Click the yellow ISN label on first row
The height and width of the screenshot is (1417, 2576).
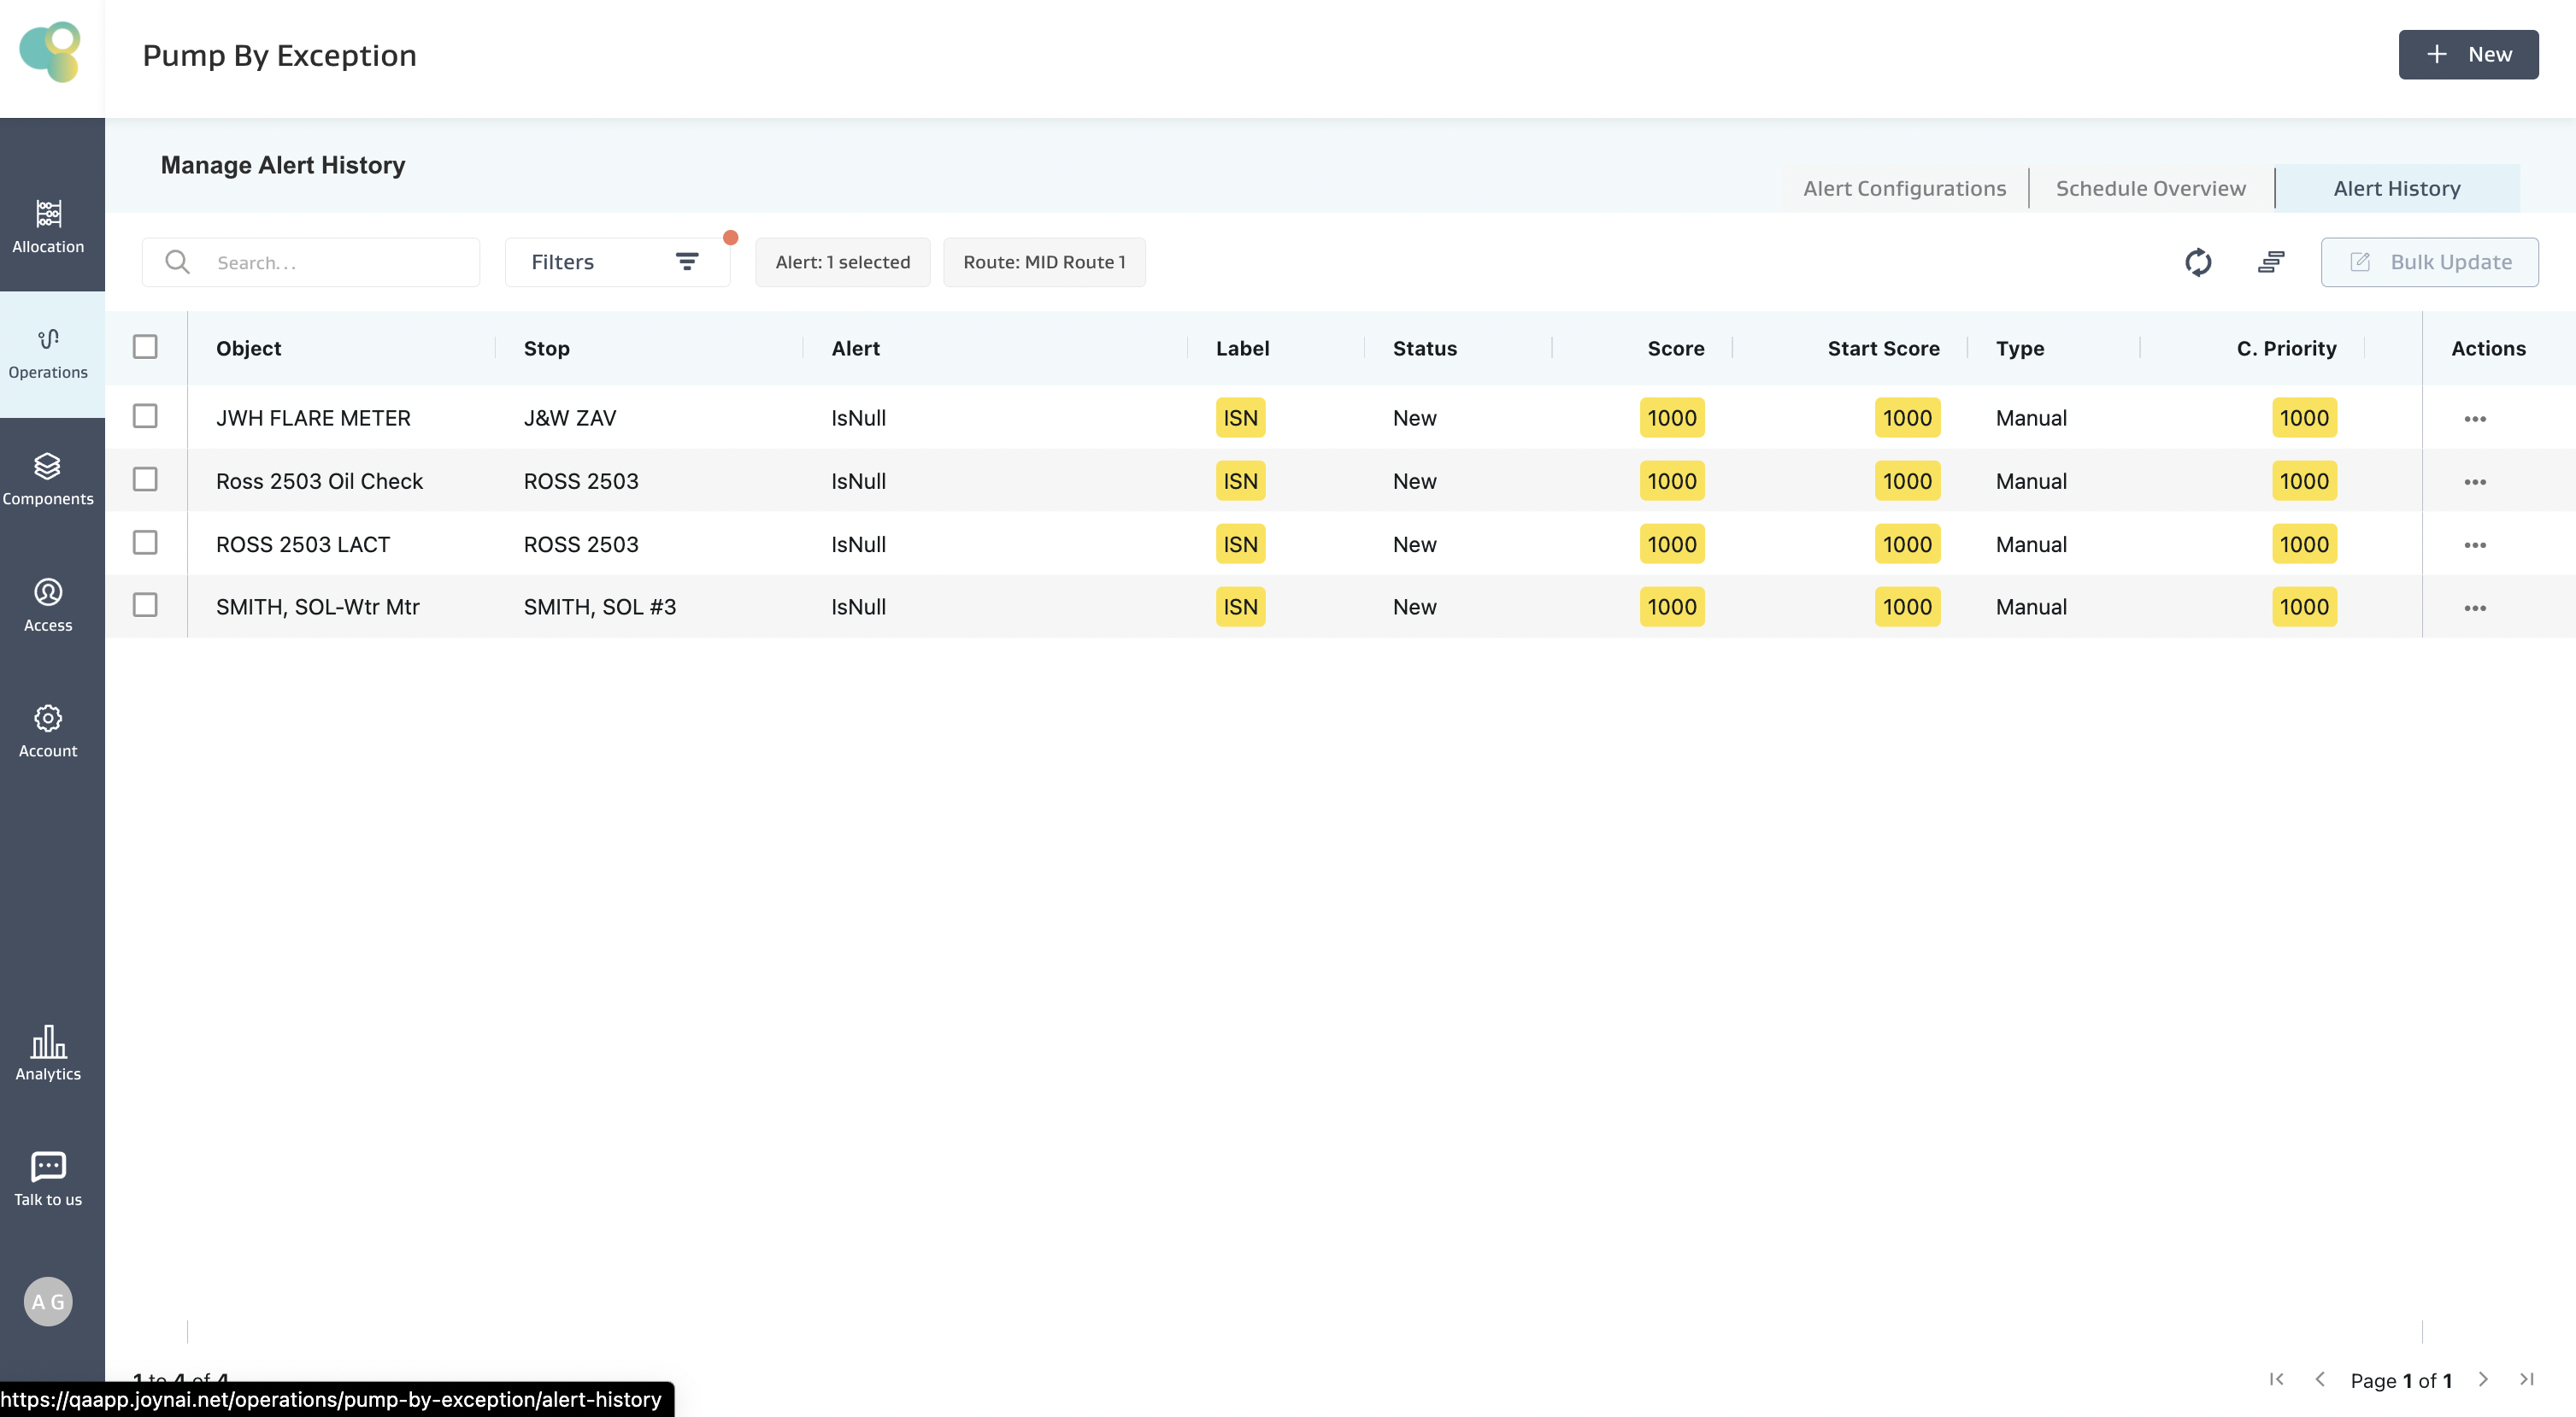click(1239, 418)
